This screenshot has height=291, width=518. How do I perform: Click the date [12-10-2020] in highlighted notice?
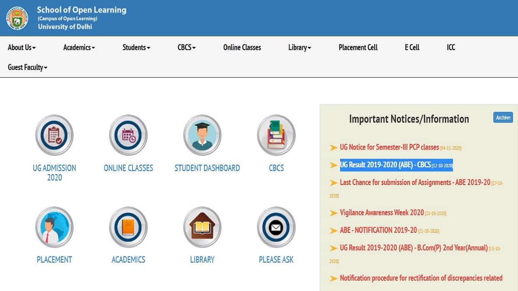pyautogui.click(x=442, y=166)
